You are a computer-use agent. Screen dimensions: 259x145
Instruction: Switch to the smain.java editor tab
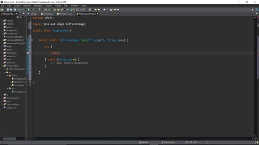tap(47, 14)
